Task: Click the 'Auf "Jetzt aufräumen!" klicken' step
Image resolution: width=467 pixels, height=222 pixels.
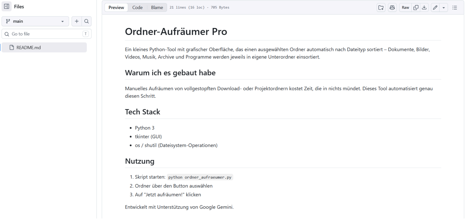Action: tap(168, 195)
